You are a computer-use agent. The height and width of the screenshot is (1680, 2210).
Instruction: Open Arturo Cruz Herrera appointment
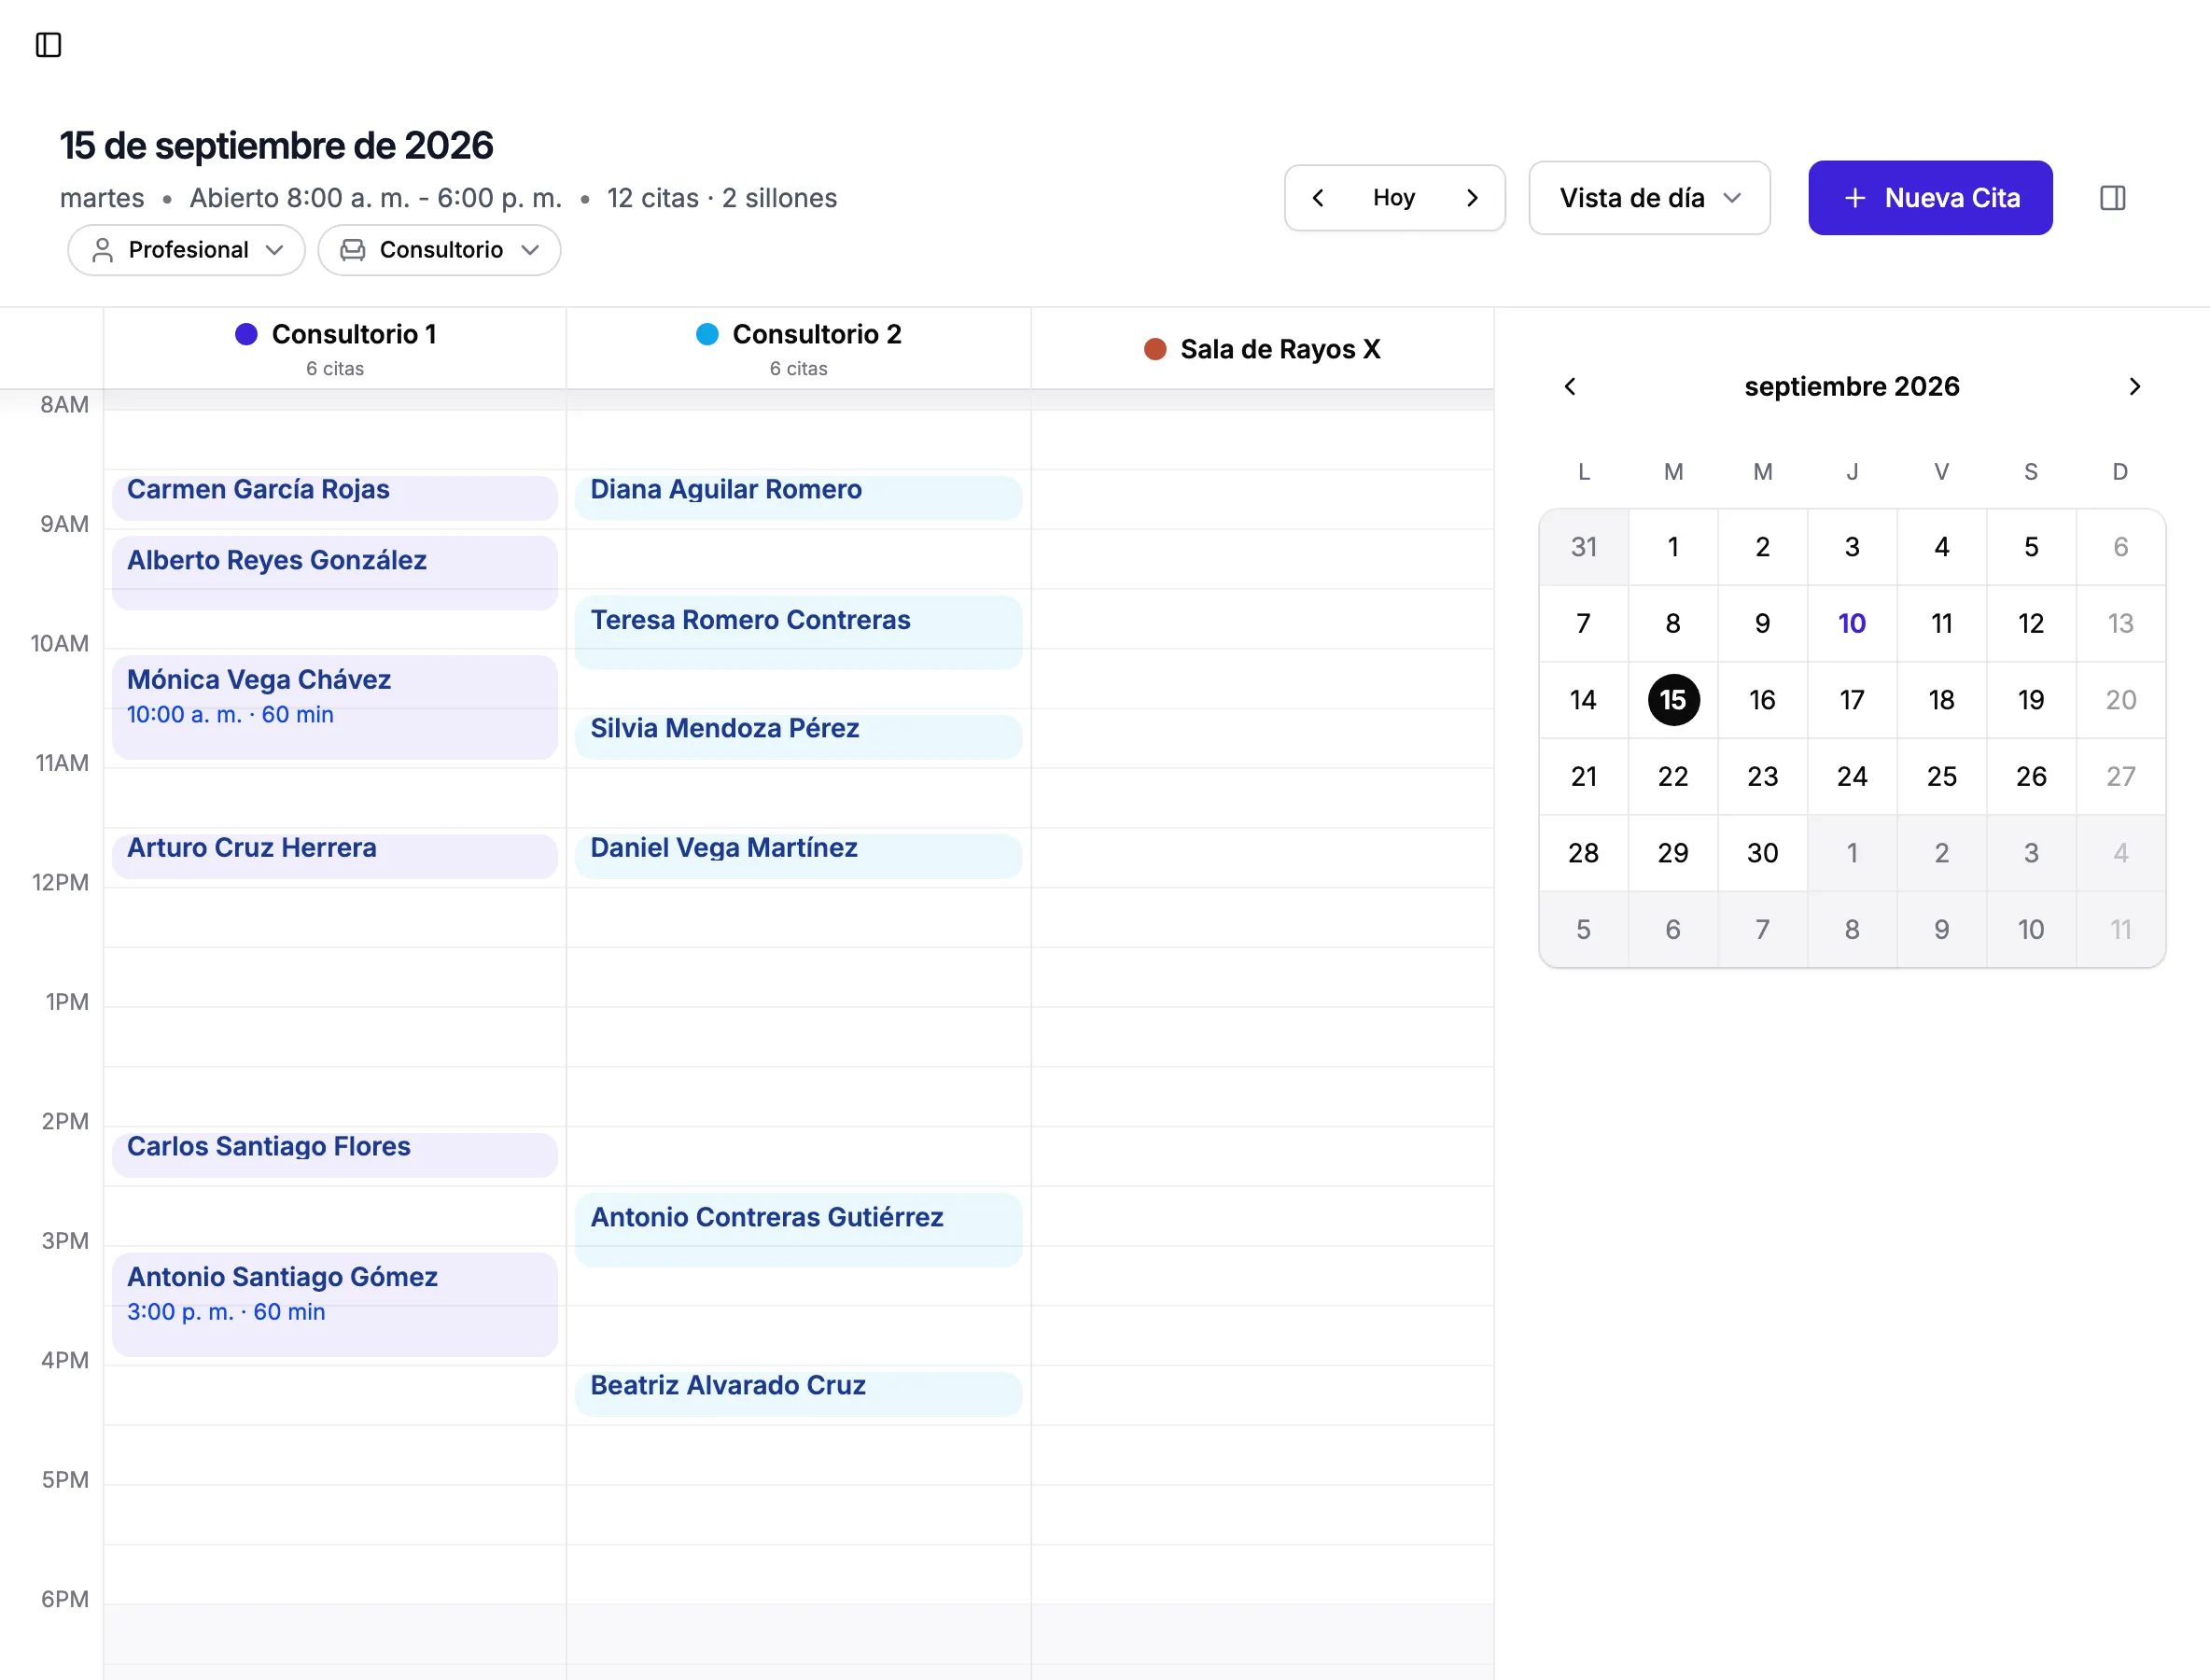[335, 856]
